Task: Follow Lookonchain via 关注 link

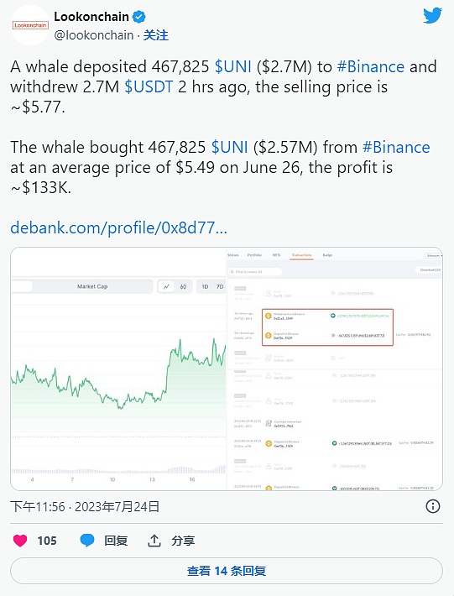Action: [156, 35]
